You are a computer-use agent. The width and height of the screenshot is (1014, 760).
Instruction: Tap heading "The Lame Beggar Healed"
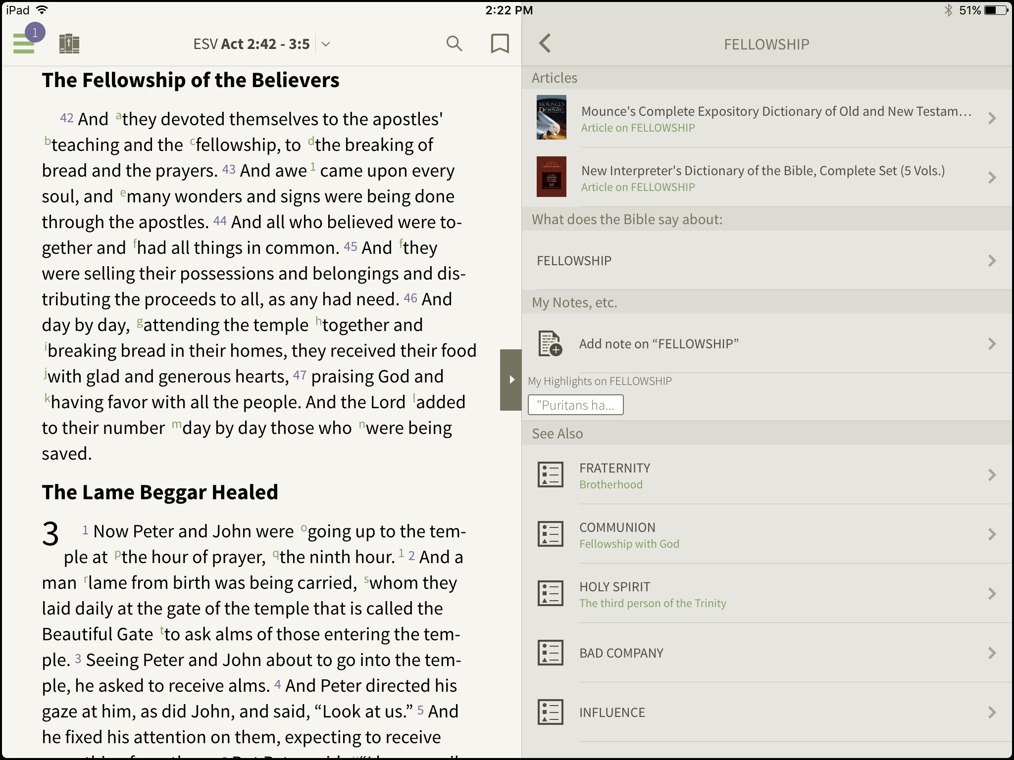click(160, 492)
